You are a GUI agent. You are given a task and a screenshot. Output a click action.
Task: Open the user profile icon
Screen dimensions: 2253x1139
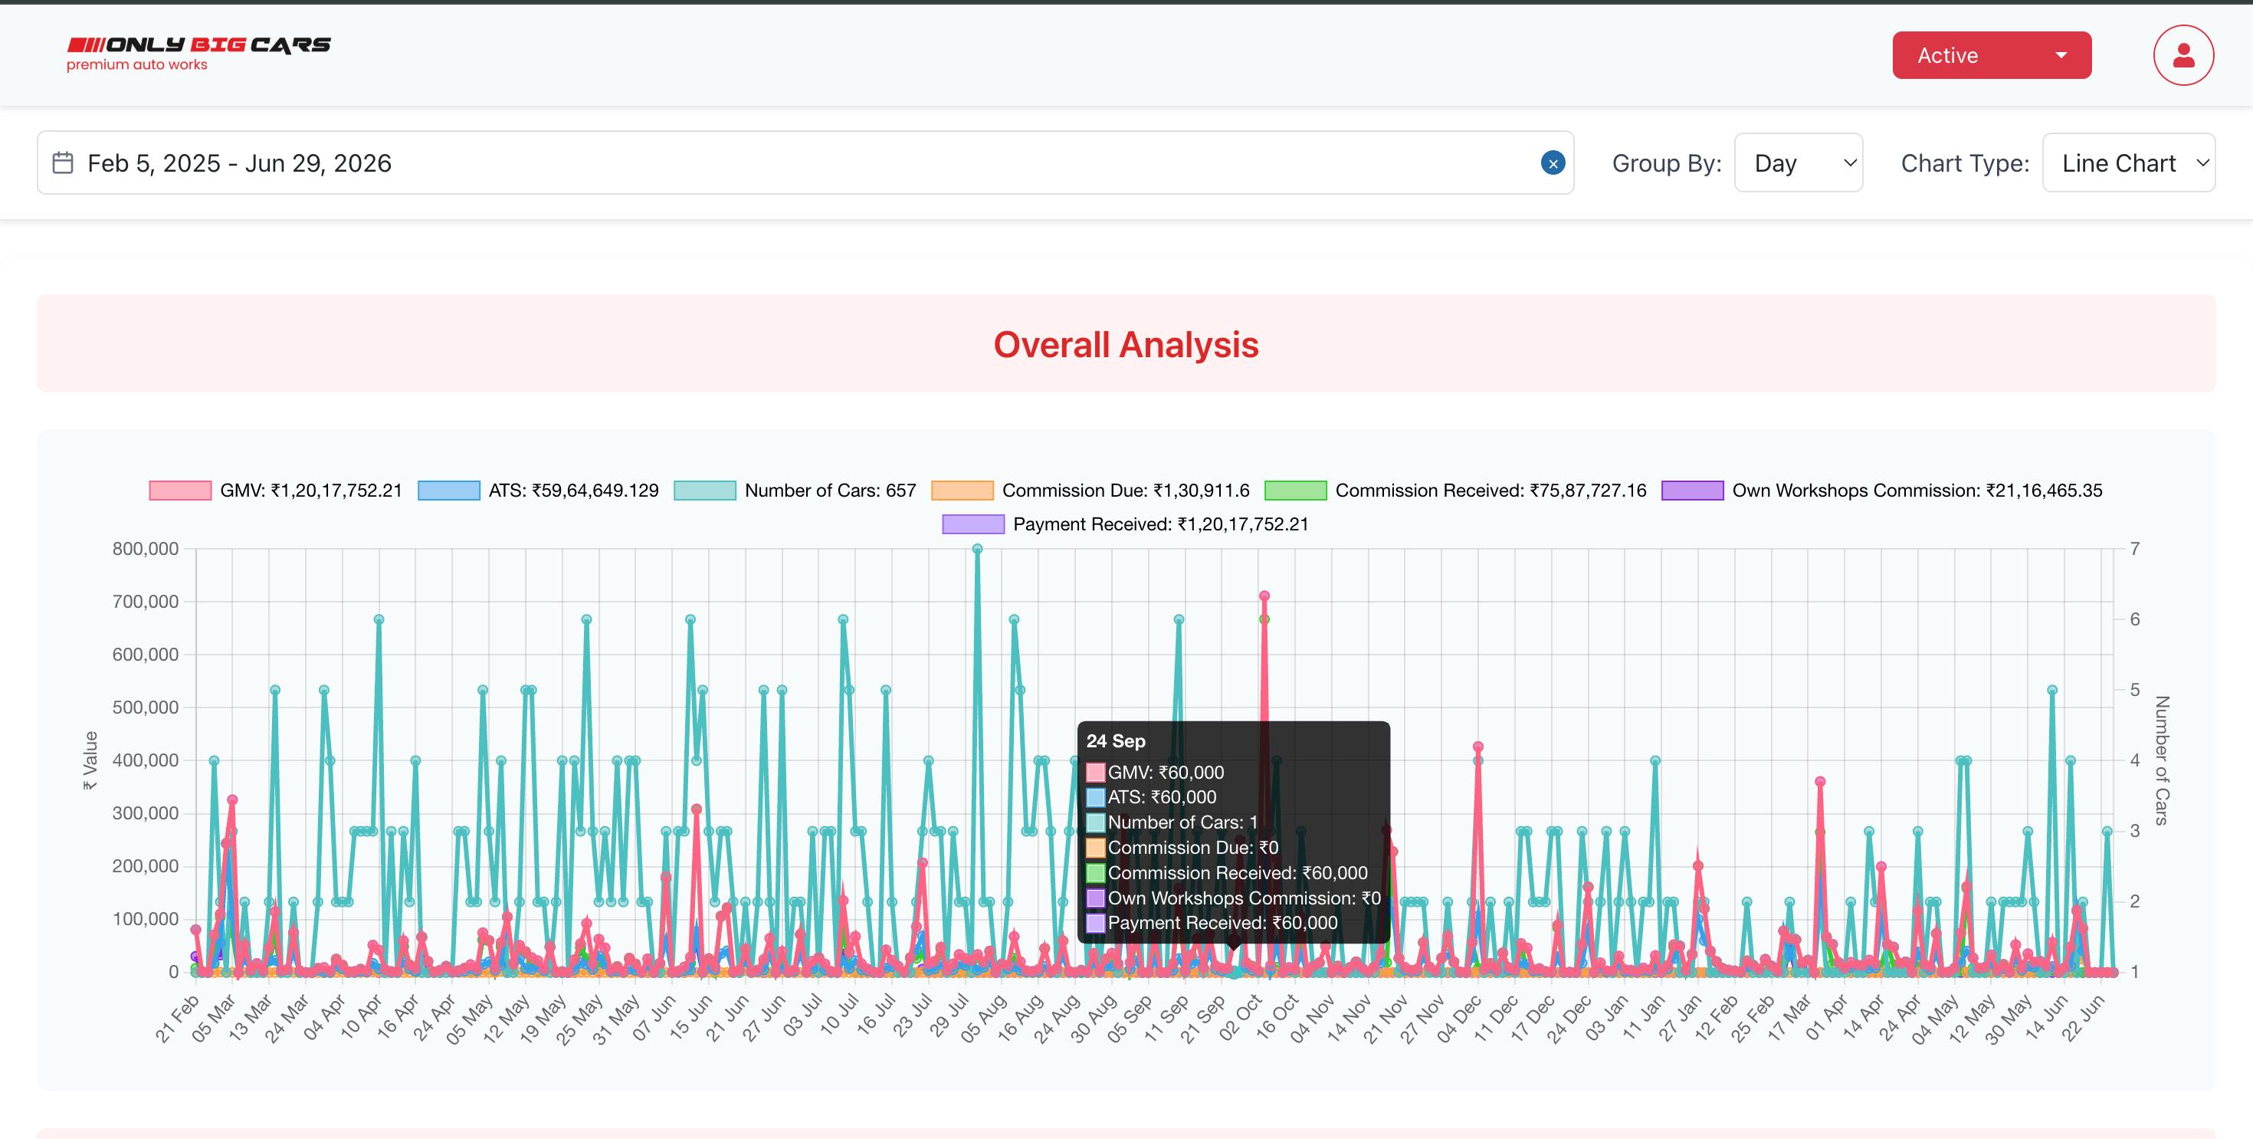tap(2183, 55)
